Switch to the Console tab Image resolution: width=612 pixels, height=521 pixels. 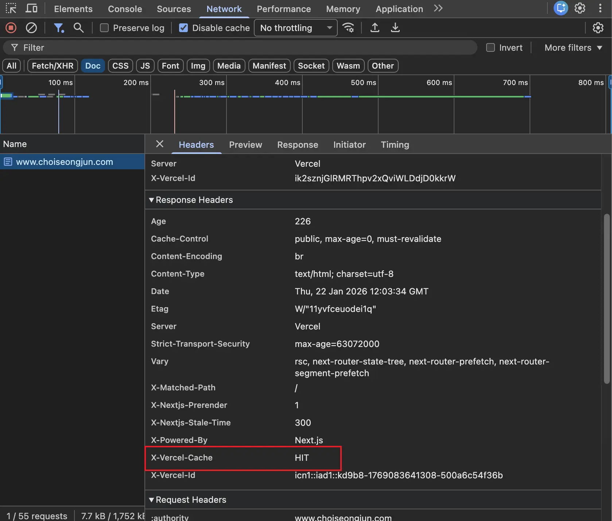[x=125, y=9]
